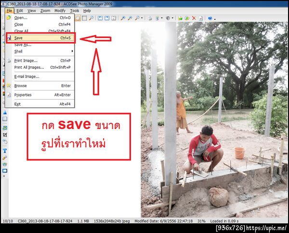Click the 'Modified Date: 6/9/2556 22:47:18' entry

click(x=163, y=221)
